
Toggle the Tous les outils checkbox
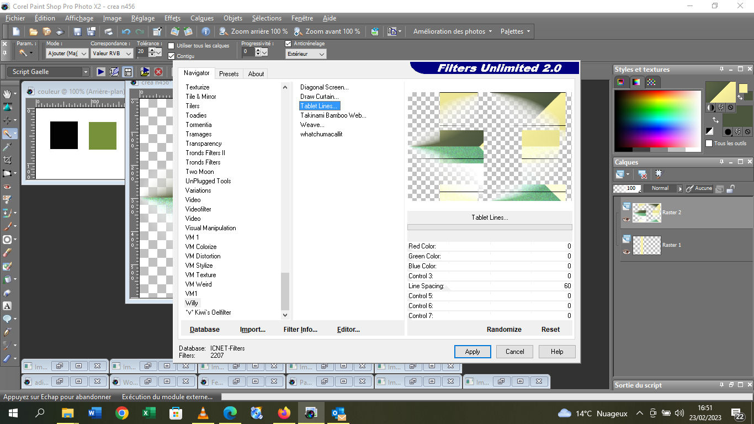point(709,143)
